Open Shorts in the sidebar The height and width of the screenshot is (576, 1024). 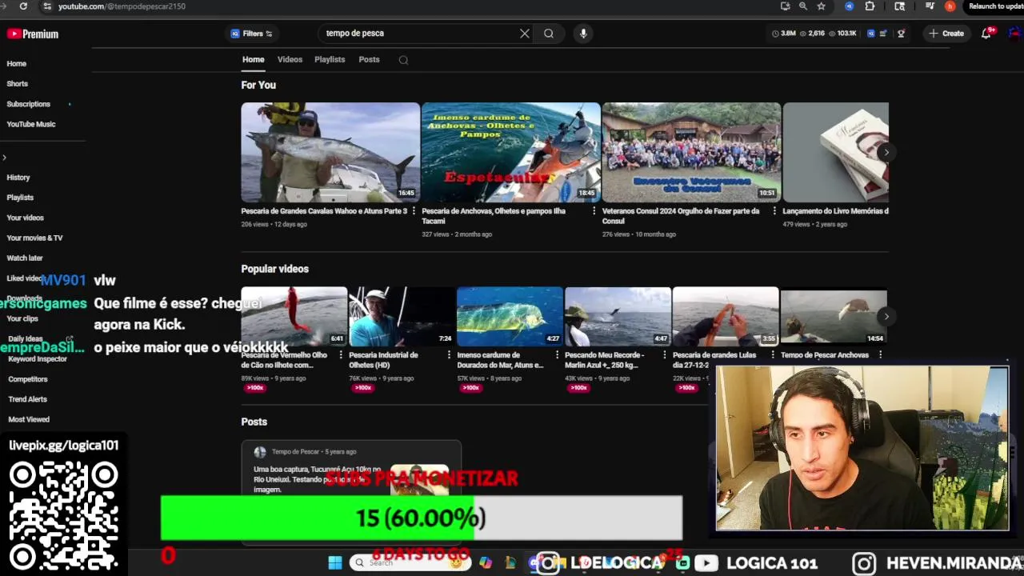17,84
